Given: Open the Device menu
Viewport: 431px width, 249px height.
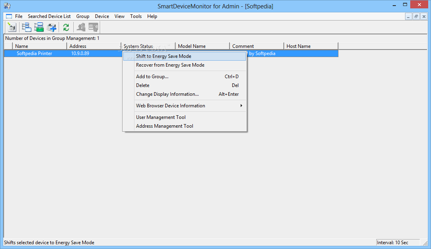Looking at the screenshot, I should (x=102, y=16).
